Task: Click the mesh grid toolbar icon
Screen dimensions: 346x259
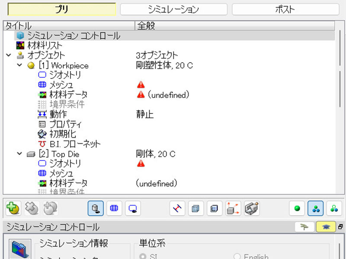Action: (x=114, y=208)
